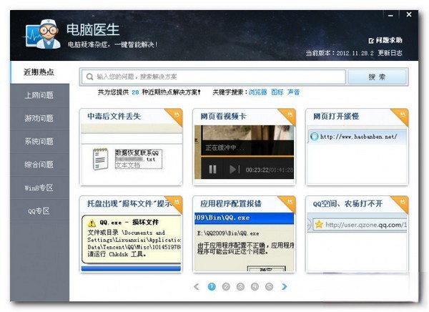
Task: Select the 近期热点 tab
Action: (x=39, y=72)
